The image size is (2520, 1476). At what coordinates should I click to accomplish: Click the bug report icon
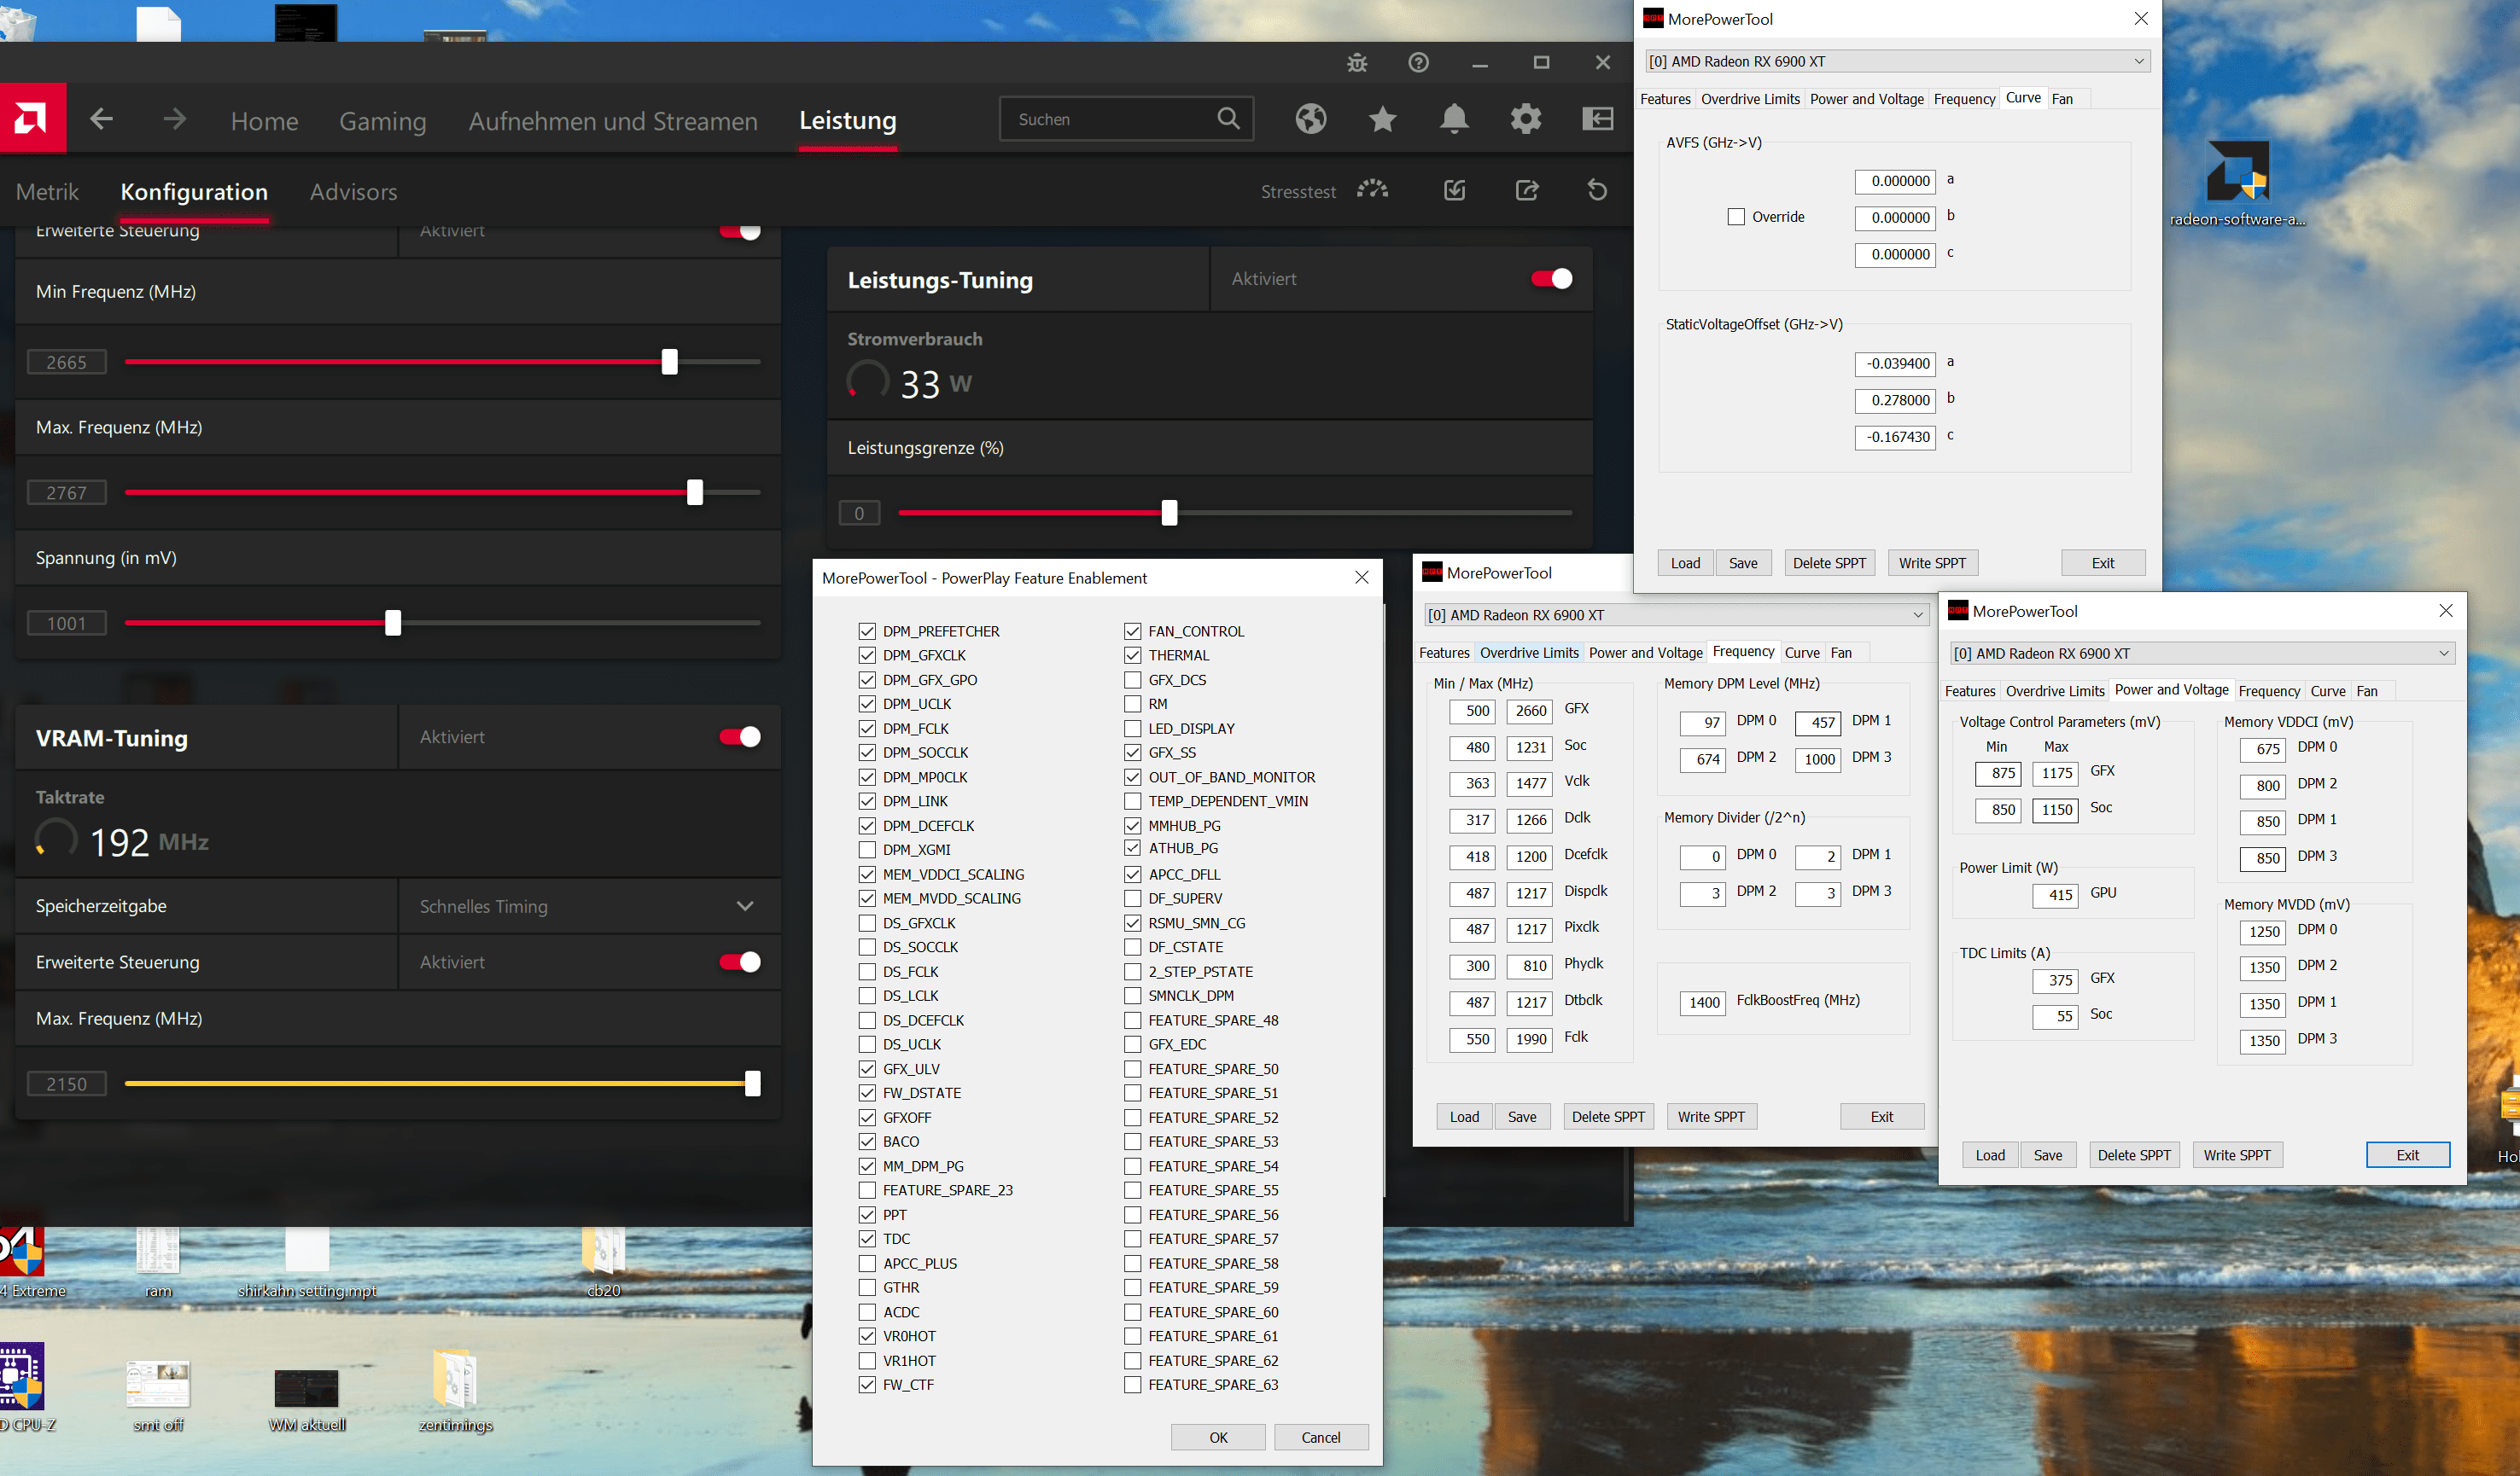coord(1357,63)
